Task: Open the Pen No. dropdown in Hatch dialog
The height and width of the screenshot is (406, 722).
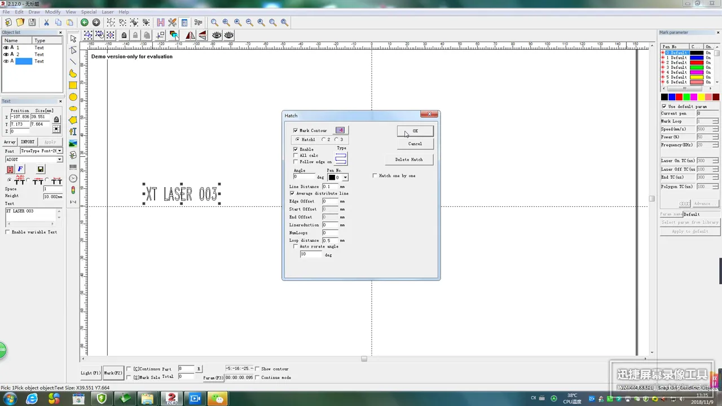Action: pyautogui.click(x=345, y=178)
